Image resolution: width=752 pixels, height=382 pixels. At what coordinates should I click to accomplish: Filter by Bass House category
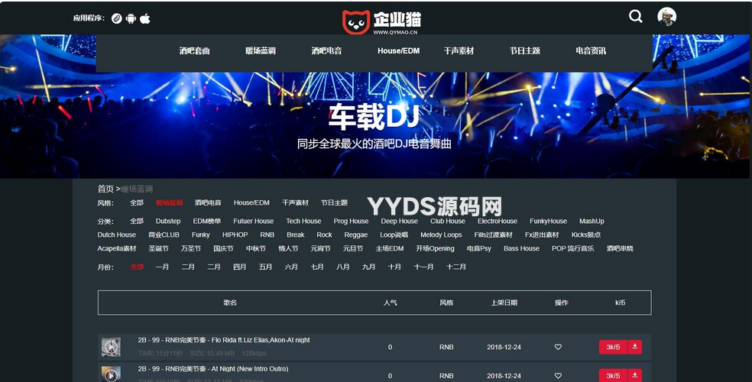[x=521, y=248]
